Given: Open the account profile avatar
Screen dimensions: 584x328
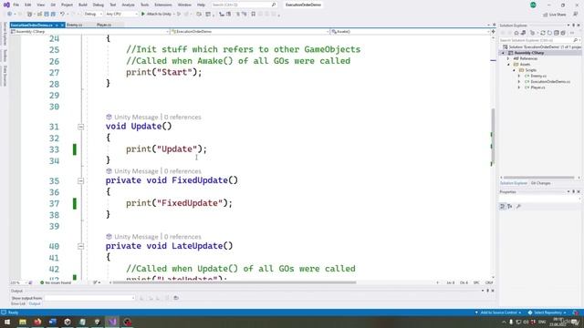Looking at the screenshot, I should pos(533,5).
